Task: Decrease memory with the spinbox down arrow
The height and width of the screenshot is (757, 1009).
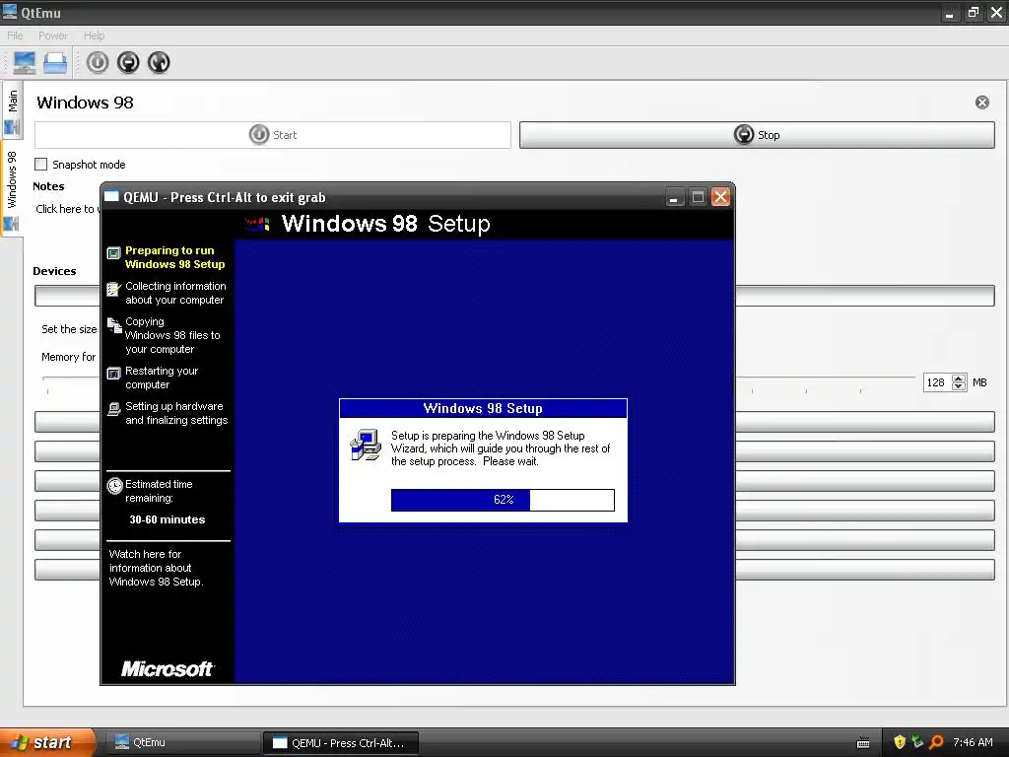Action: pyautogui.click(x=959, y=386)
